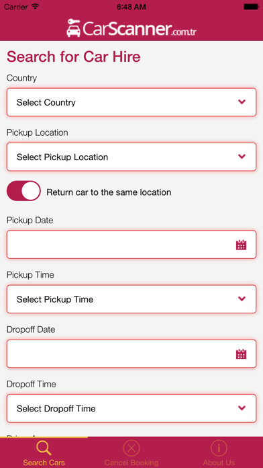Open the Dropoff Date calendar icon
263x468 pixels.
pyautogui.click(x=241, y=354)
